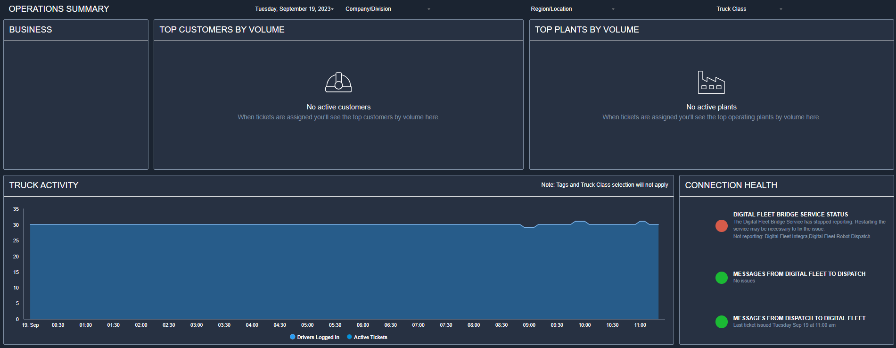Click green status dot for Dispatch to Digital Fleet

721,322
